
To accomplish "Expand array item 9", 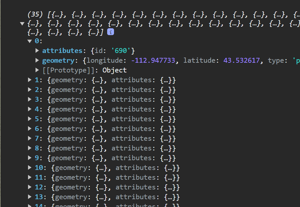I will pos(30,158).
